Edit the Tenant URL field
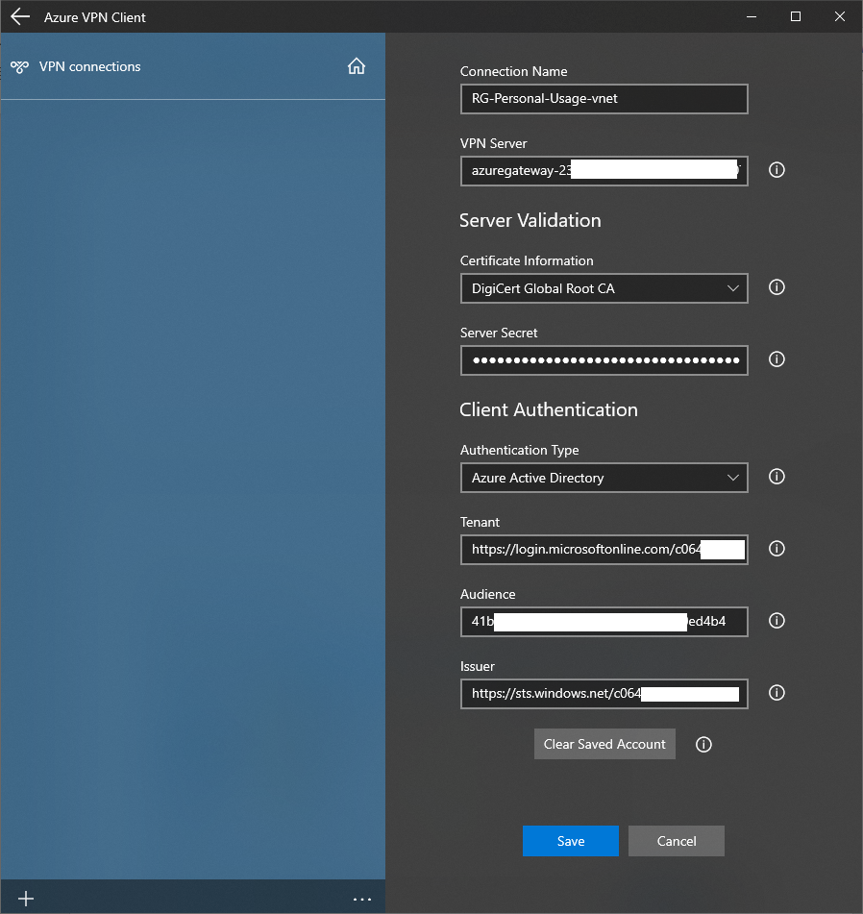Screen dimensions: 863x914 (x=604, y=550)
